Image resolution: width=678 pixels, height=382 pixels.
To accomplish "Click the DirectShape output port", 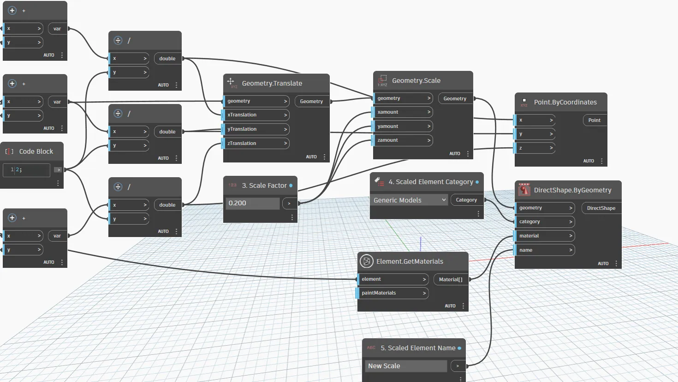I will tap(601, 208).
